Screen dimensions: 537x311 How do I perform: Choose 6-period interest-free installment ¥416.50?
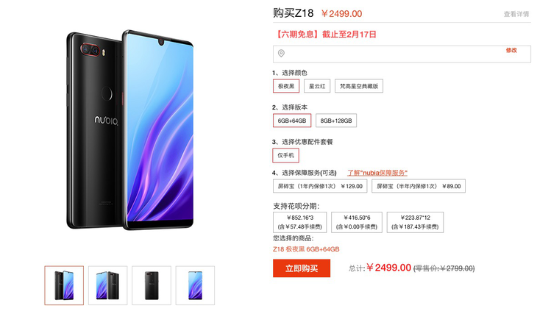click(357, 222)
